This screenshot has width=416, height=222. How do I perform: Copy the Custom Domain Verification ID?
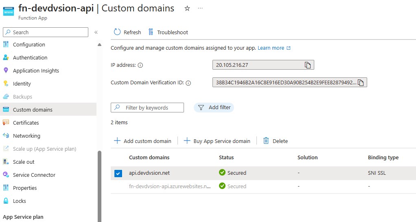coord(361,83)
